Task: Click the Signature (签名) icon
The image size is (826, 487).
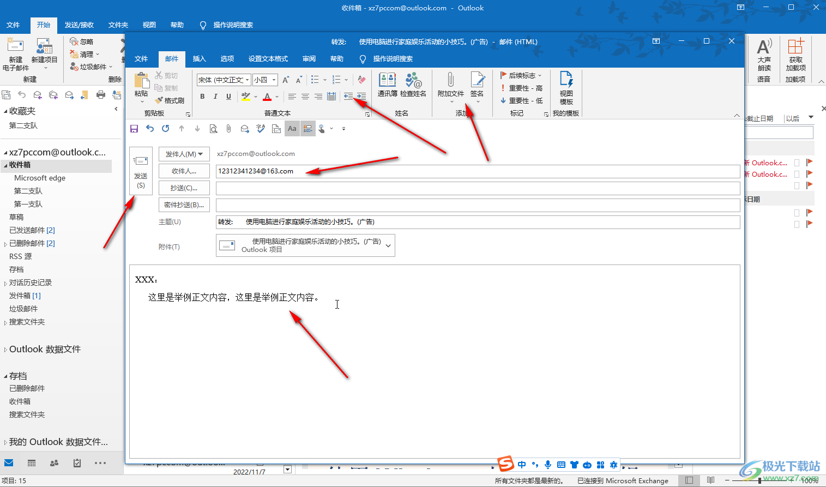Action: (x=477, y=85)
